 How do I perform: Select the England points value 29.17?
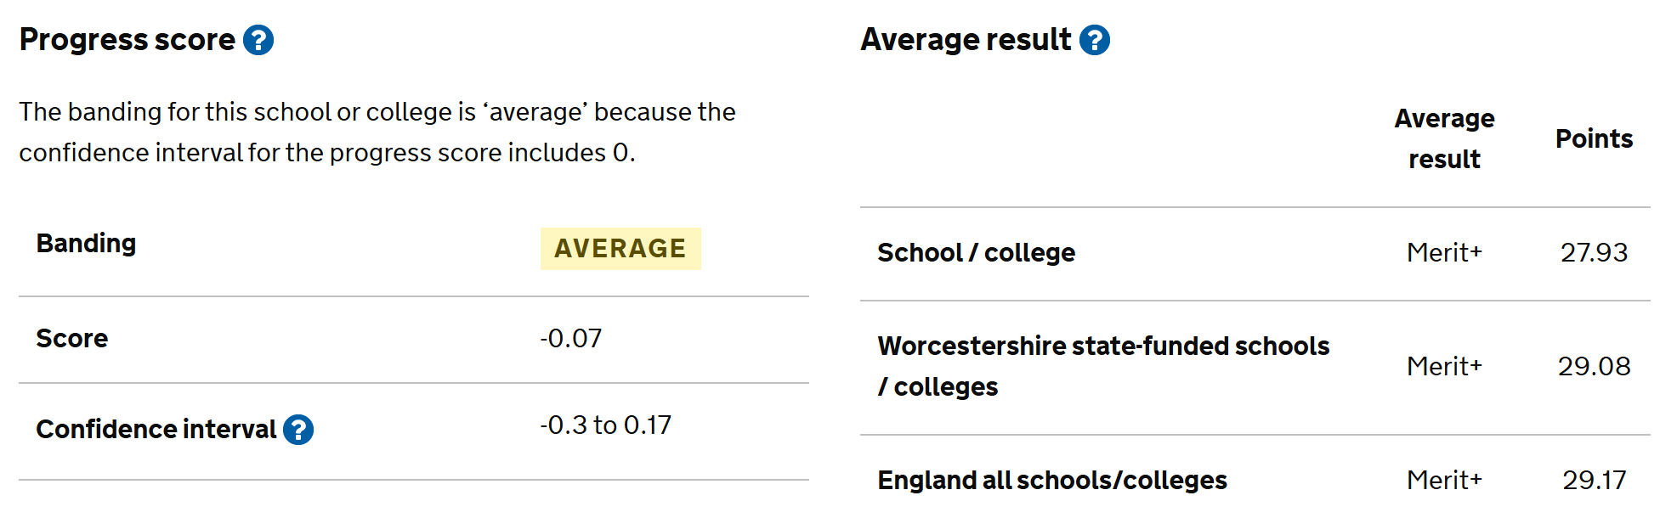coord(1594,481)
